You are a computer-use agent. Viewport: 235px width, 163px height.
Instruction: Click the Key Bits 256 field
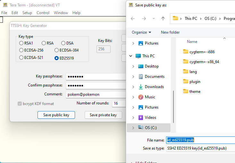(104, 49)
